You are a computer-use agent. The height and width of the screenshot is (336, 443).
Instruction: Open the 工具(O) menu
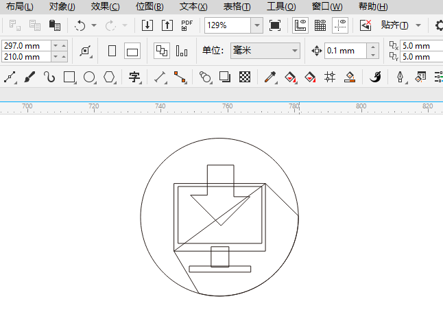tap(281, 6)
